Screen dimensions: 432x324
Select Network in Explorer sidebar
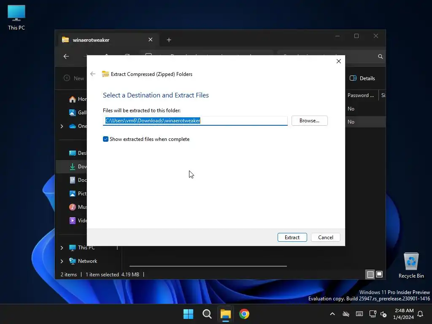click(x=83, y=261)
